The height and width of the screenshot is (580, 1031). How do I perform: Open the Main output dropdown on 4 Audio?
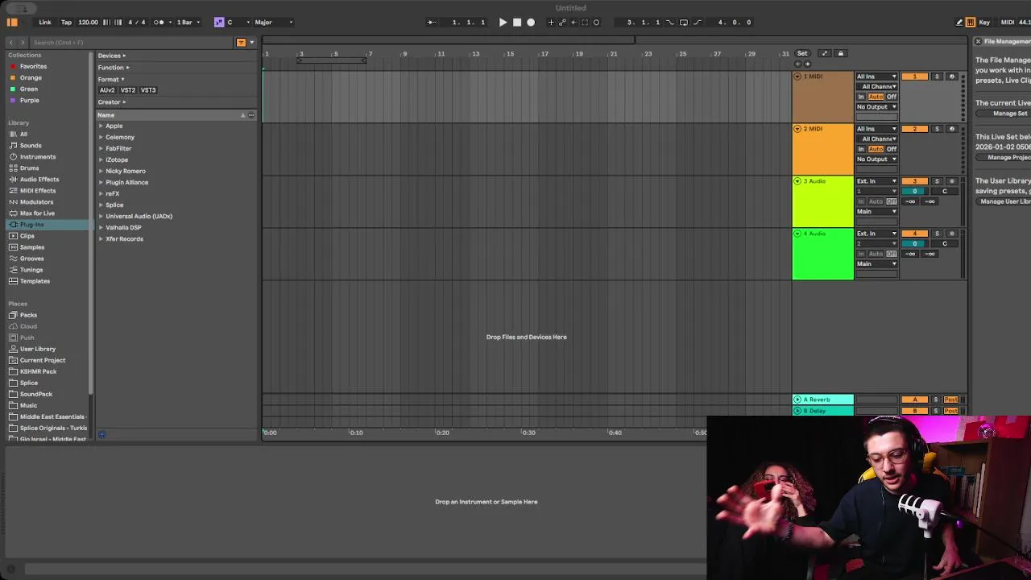876,264
